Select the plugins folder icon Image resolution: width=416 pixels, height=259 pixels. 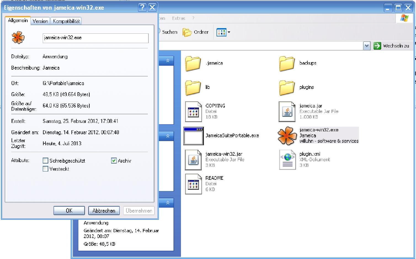click(x=287, y=88)
